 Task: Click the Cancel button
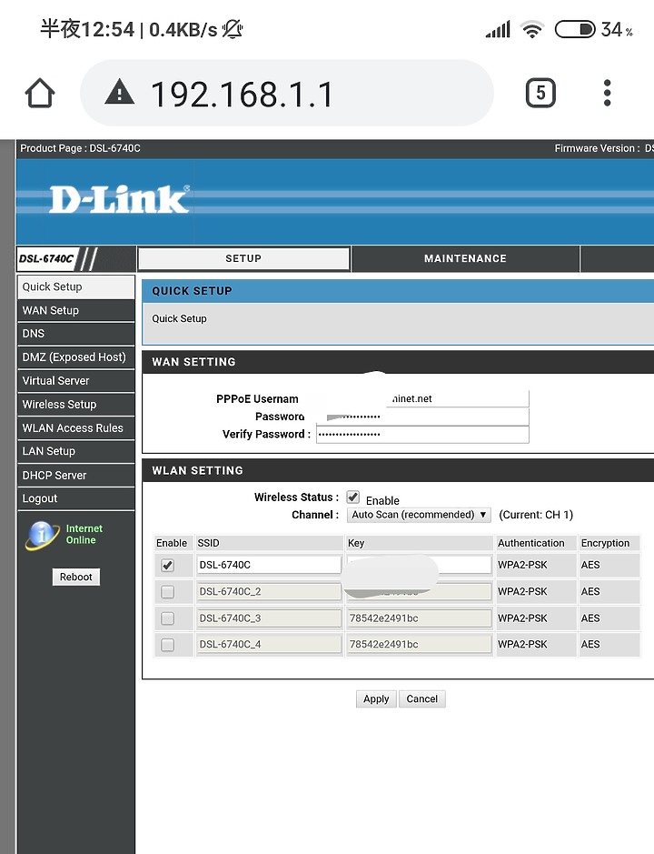[421, 698]
